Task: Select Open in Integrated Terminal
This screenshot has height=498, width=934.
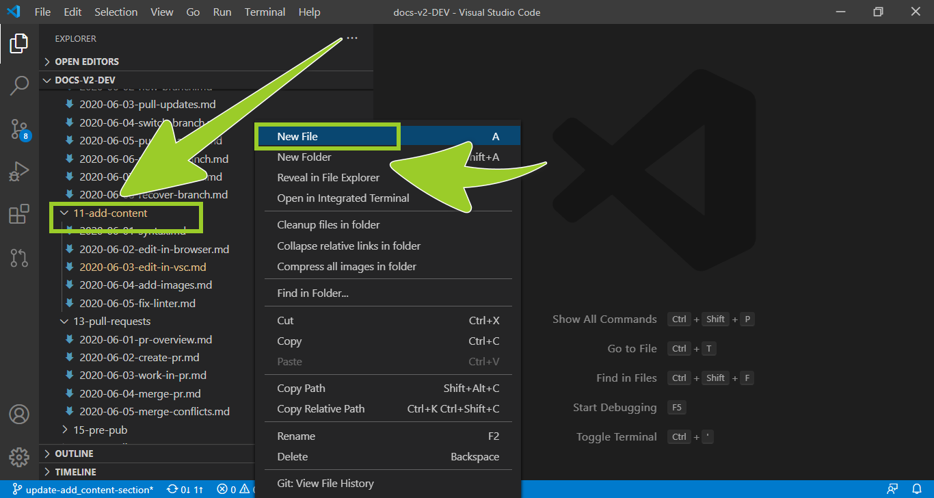Action: pos(388,198)
